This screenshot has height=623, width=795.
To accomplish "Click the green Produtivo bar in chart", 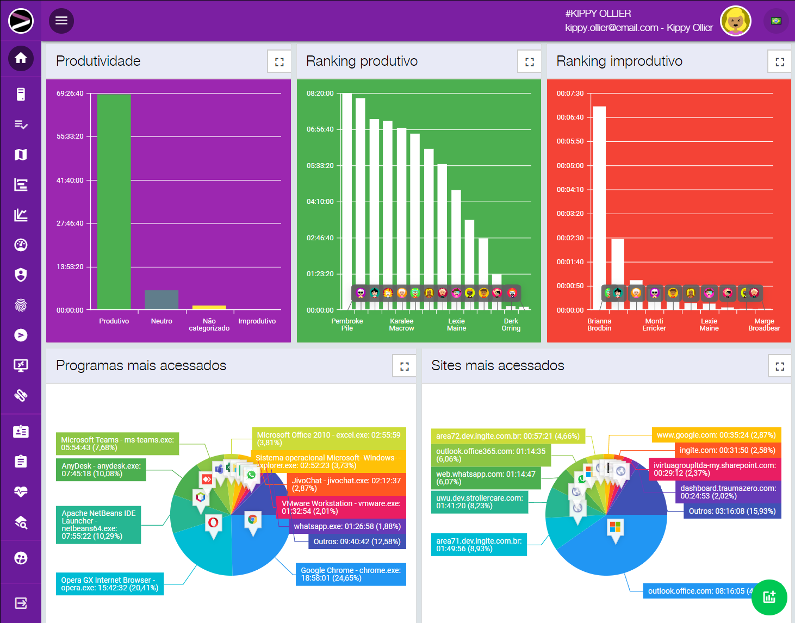I will 114,201.
